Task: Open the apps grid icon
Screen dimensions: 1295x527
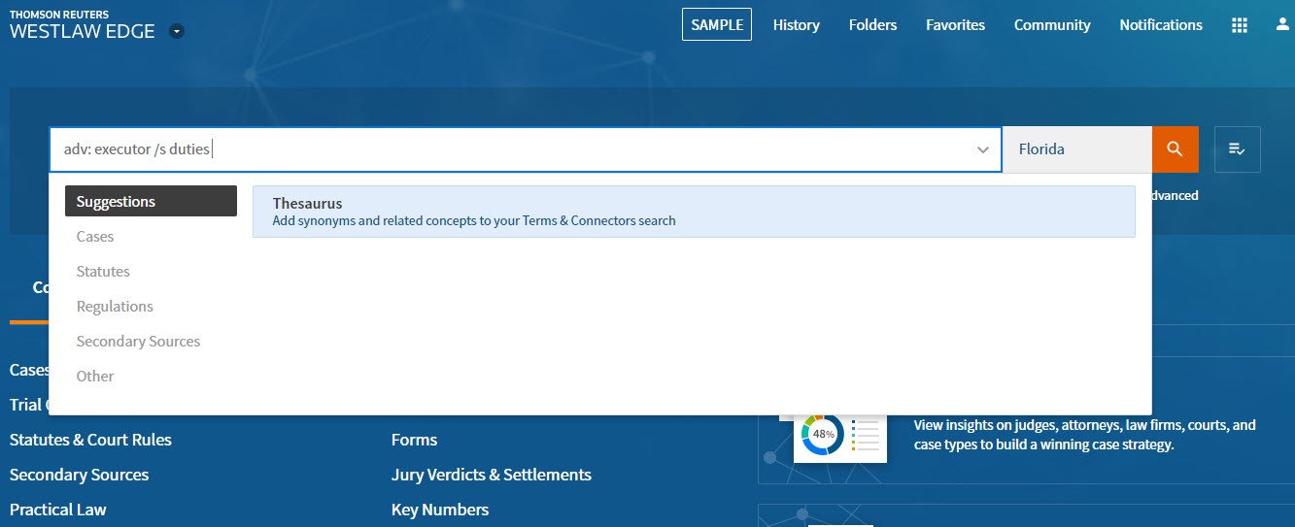Action: tap(1239, 25)
